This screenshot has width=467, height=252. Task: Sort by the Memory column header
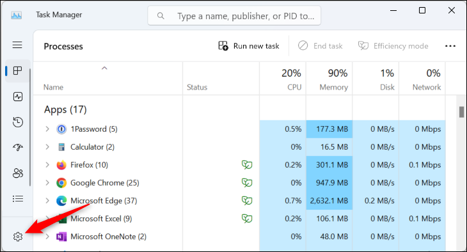[x=329, y=79]
